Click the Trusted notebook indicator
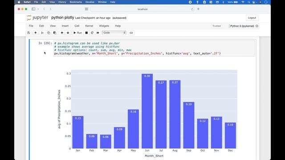The image size is (285, 160). coord(216,26)
